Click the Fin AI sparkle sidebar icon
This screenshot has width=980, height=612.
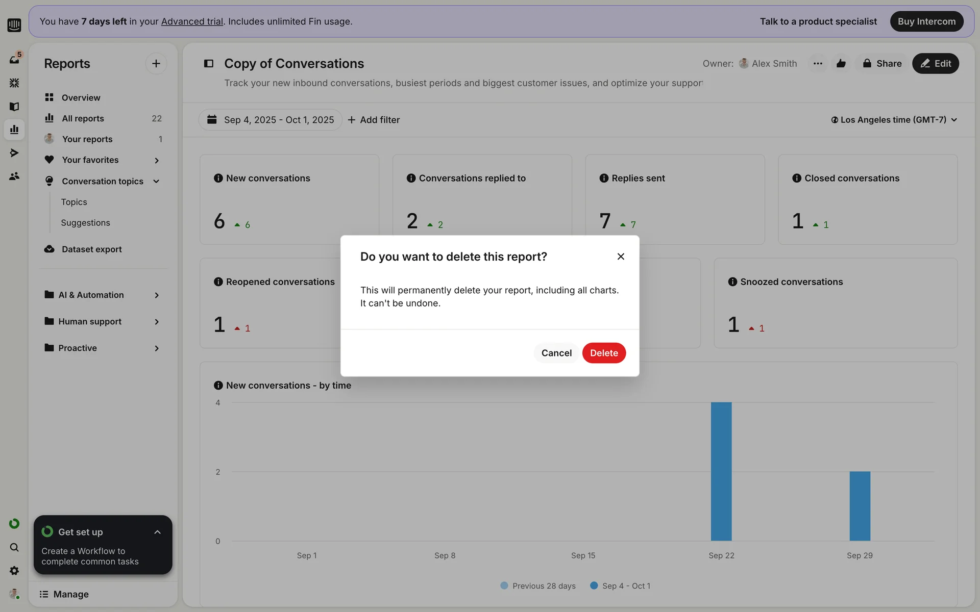pyautogui.click(x=14, y=83)
